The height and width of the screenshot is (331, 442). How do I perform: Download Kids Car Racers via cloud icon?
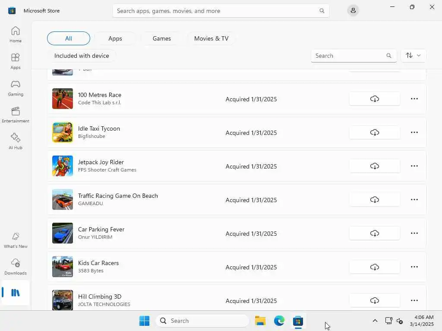[x=374, y=267]
